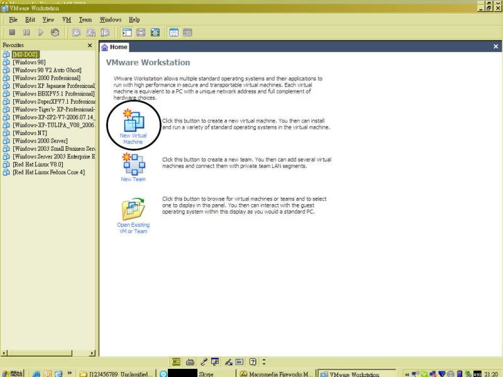Click the Windows Start button
The width and height of the screenshot is (503, 377).
pyautogui.click(x=12, y=374)
